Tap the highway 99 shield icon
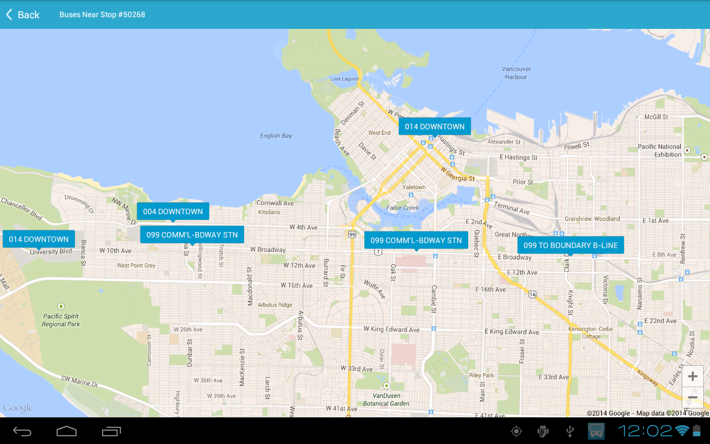 point(352,235)
